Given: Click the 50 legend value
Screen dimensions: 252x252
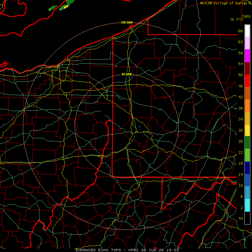Looking at the screenshot, I should [241, 75].
